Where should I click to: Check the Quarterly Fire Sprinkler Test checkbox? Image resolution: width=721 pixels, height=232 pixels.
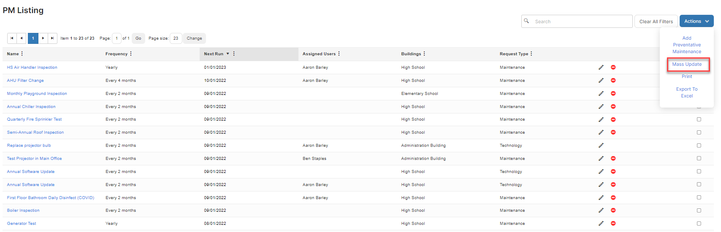pos(699,119)
